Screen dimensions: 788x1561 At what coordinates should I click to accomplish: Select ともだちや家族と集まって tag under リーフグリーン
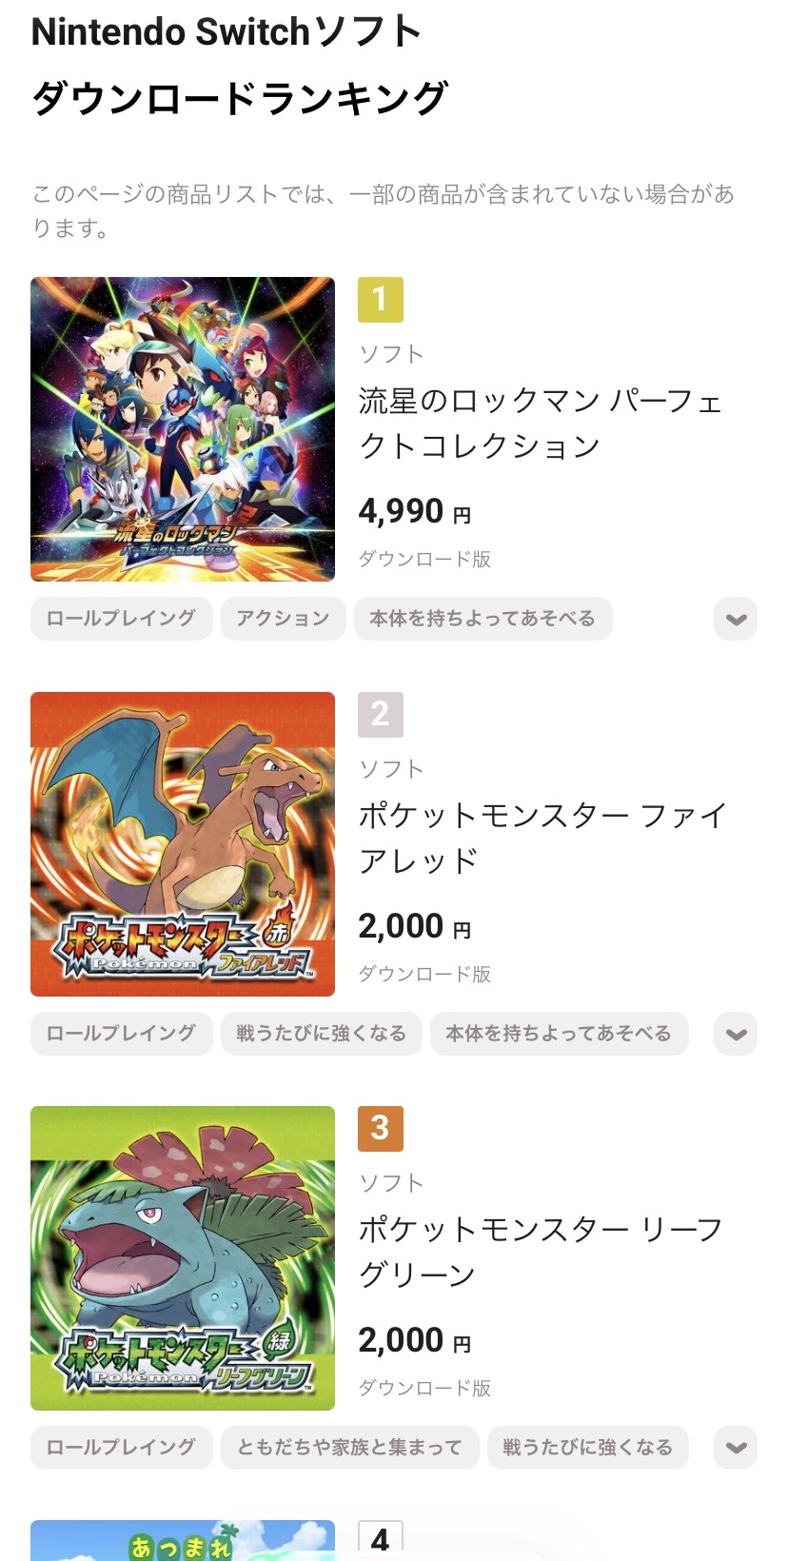(349, 1448)
